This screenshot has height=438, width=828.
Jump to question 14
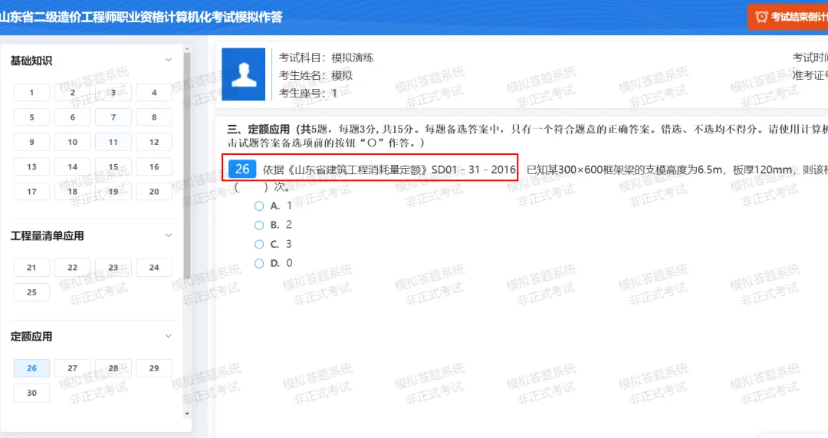point(72,167)
